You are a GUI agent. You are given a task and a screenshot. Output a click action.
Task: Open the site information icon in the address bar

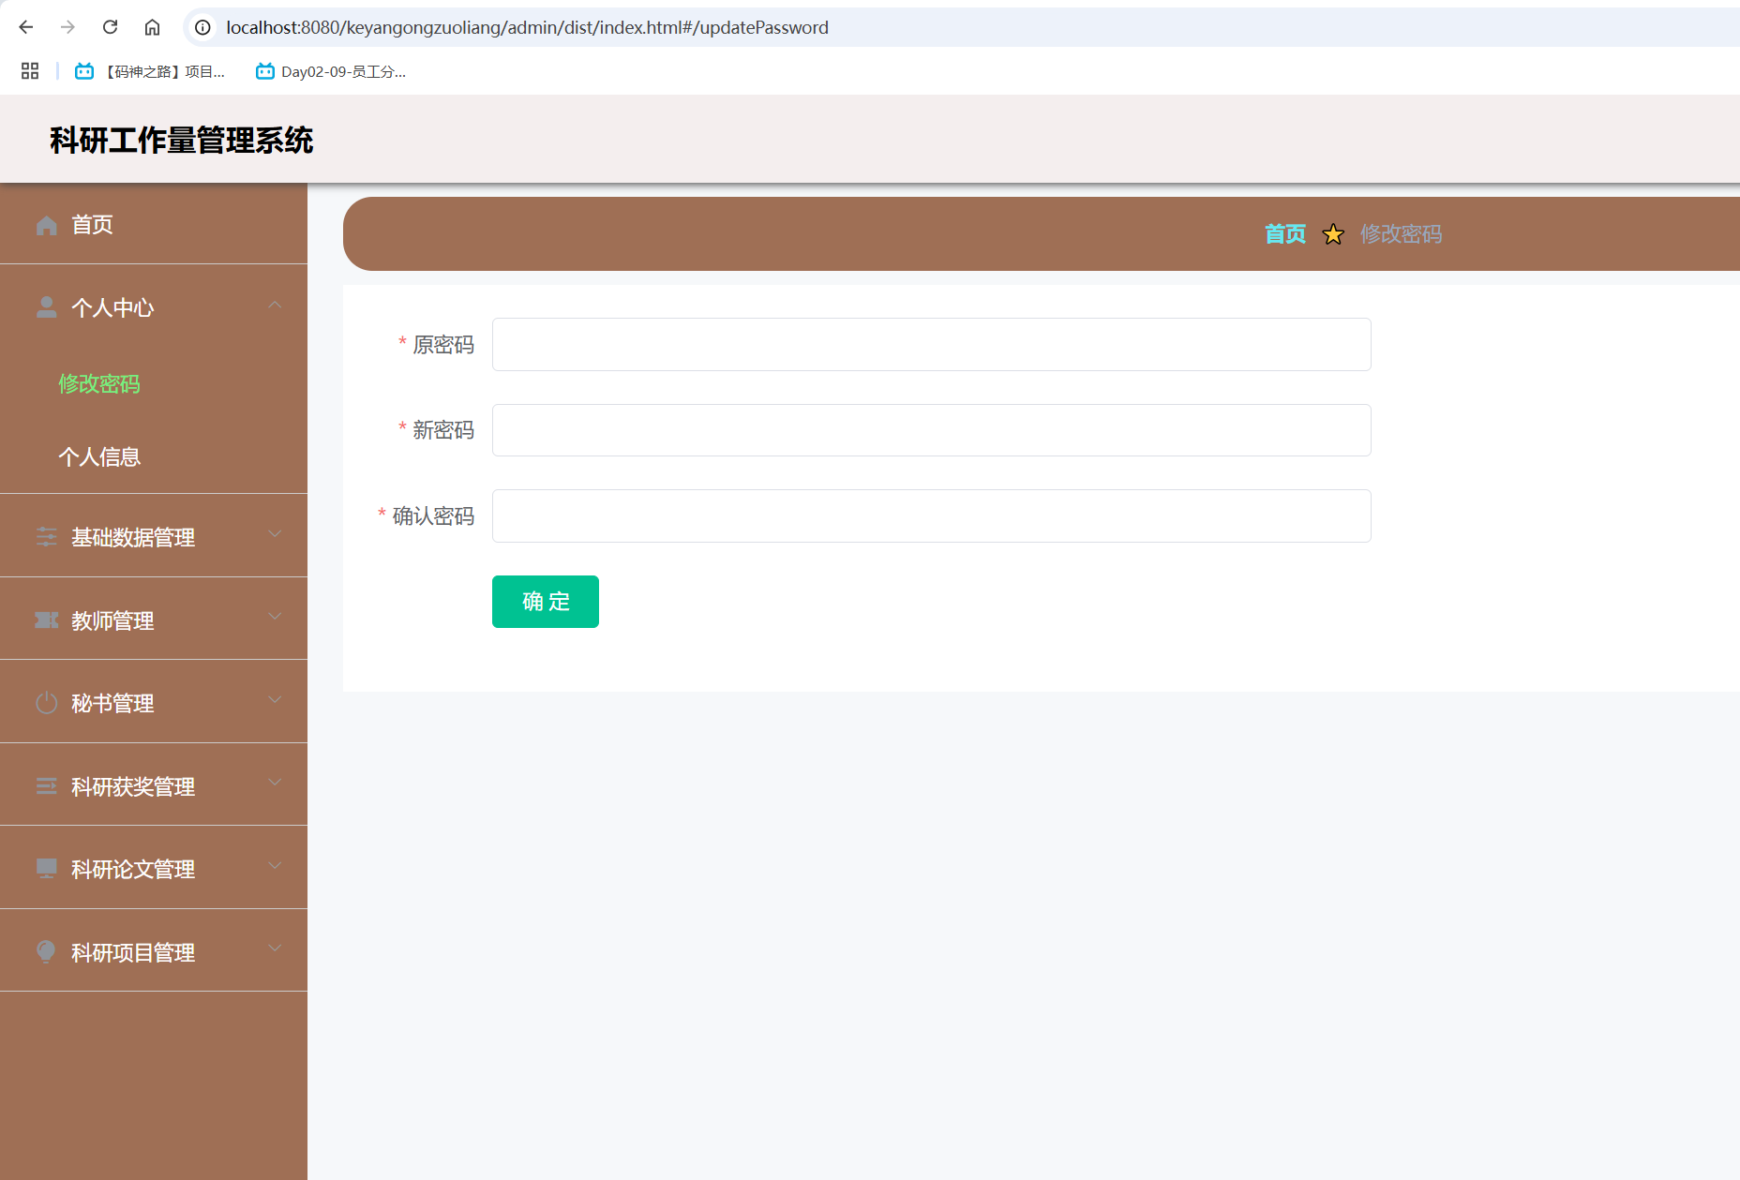pyautogui.click(x=202, y=27)
